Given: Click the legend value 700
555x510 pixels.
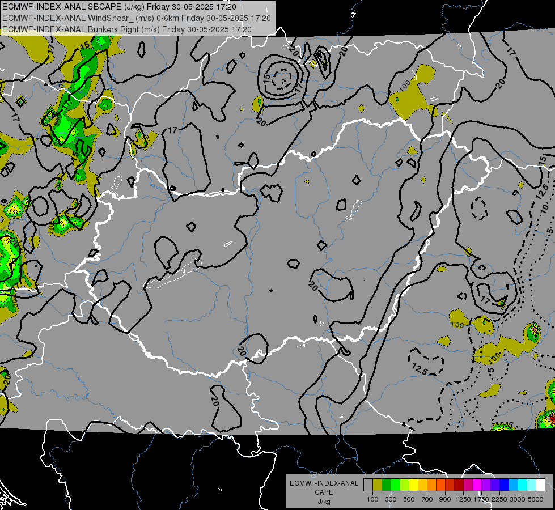Looking at the screenshot, I should [x=427, y=499].
